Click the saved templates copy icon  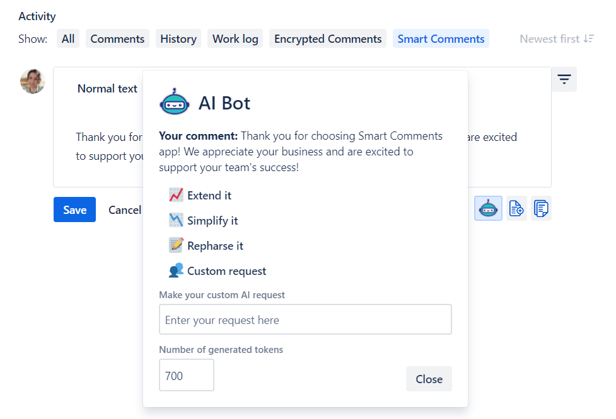[541, 208]
